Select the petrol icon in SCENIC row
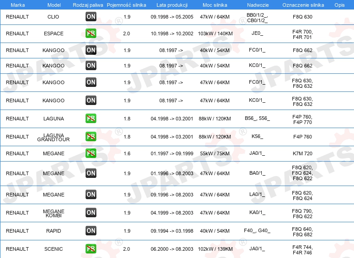This screenshot has height=258, width=354. [91, 249]
